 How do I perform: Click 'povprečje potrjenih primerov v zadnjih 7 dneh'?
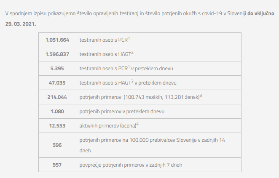pos(131,165)
